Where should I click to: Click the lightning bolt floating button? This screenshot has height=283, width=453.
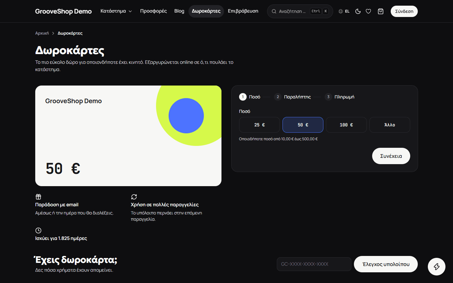point(437,267)
